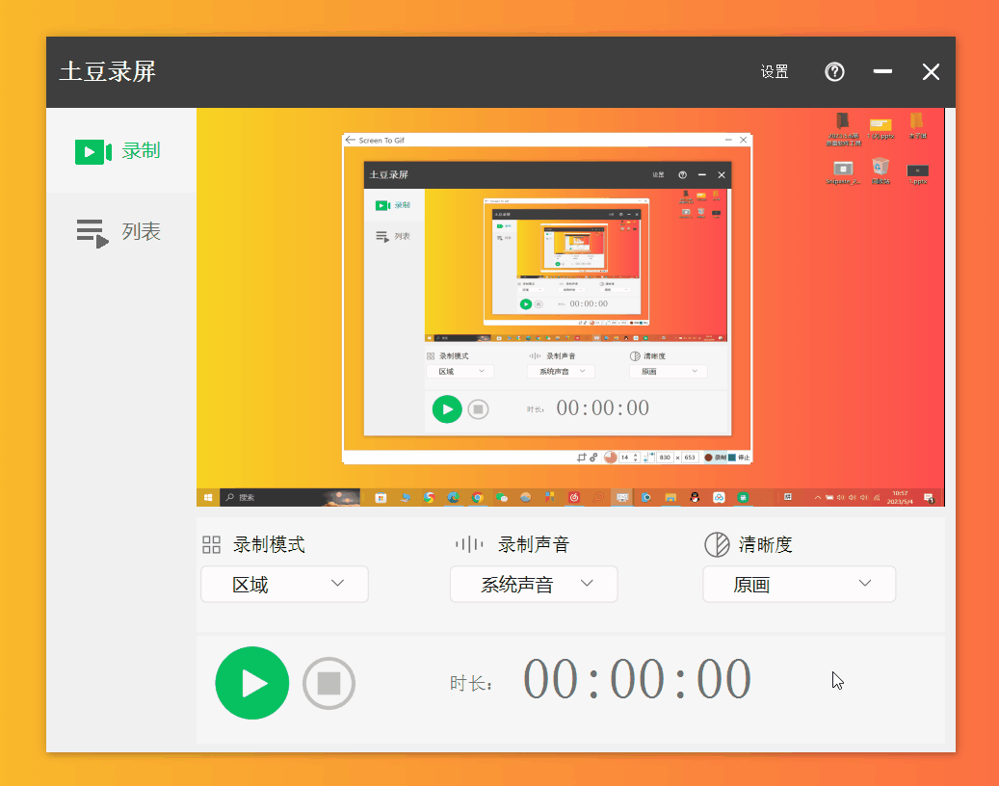This screenshot has width=999, height=786.
Task: Click the Microsoft Store icon in preview taskbar
Action: click(x=381, y=497)
